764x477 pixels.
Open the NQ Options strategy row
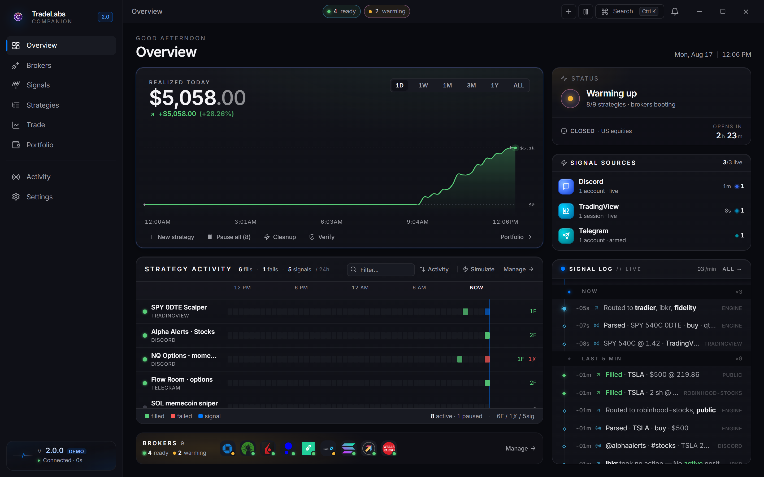[x=339, y=359]
